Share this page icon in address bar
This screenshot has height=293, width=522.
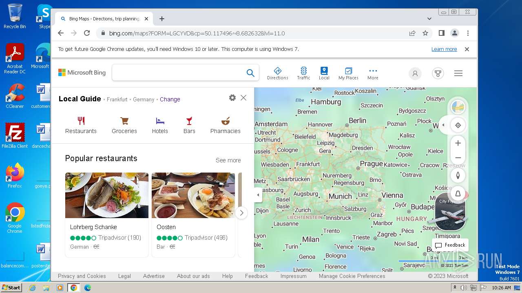pyautogui.click(x=412, y=33)
